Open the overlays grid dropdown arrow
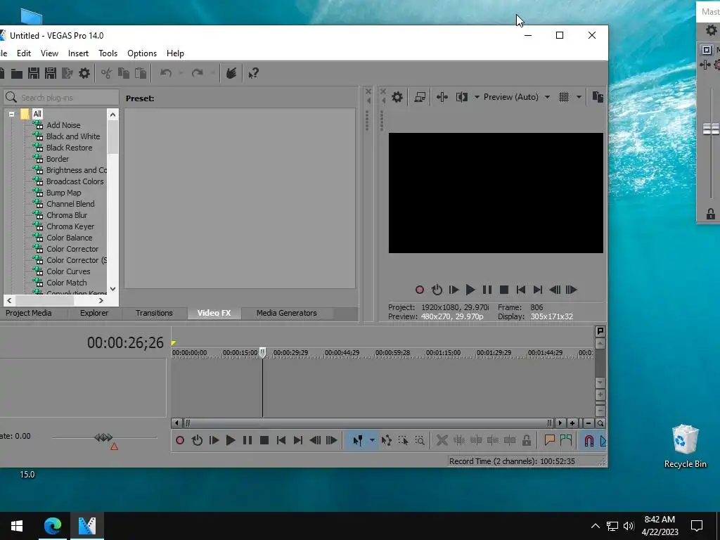This screenshot has width=720, height=540. point(579,97)
